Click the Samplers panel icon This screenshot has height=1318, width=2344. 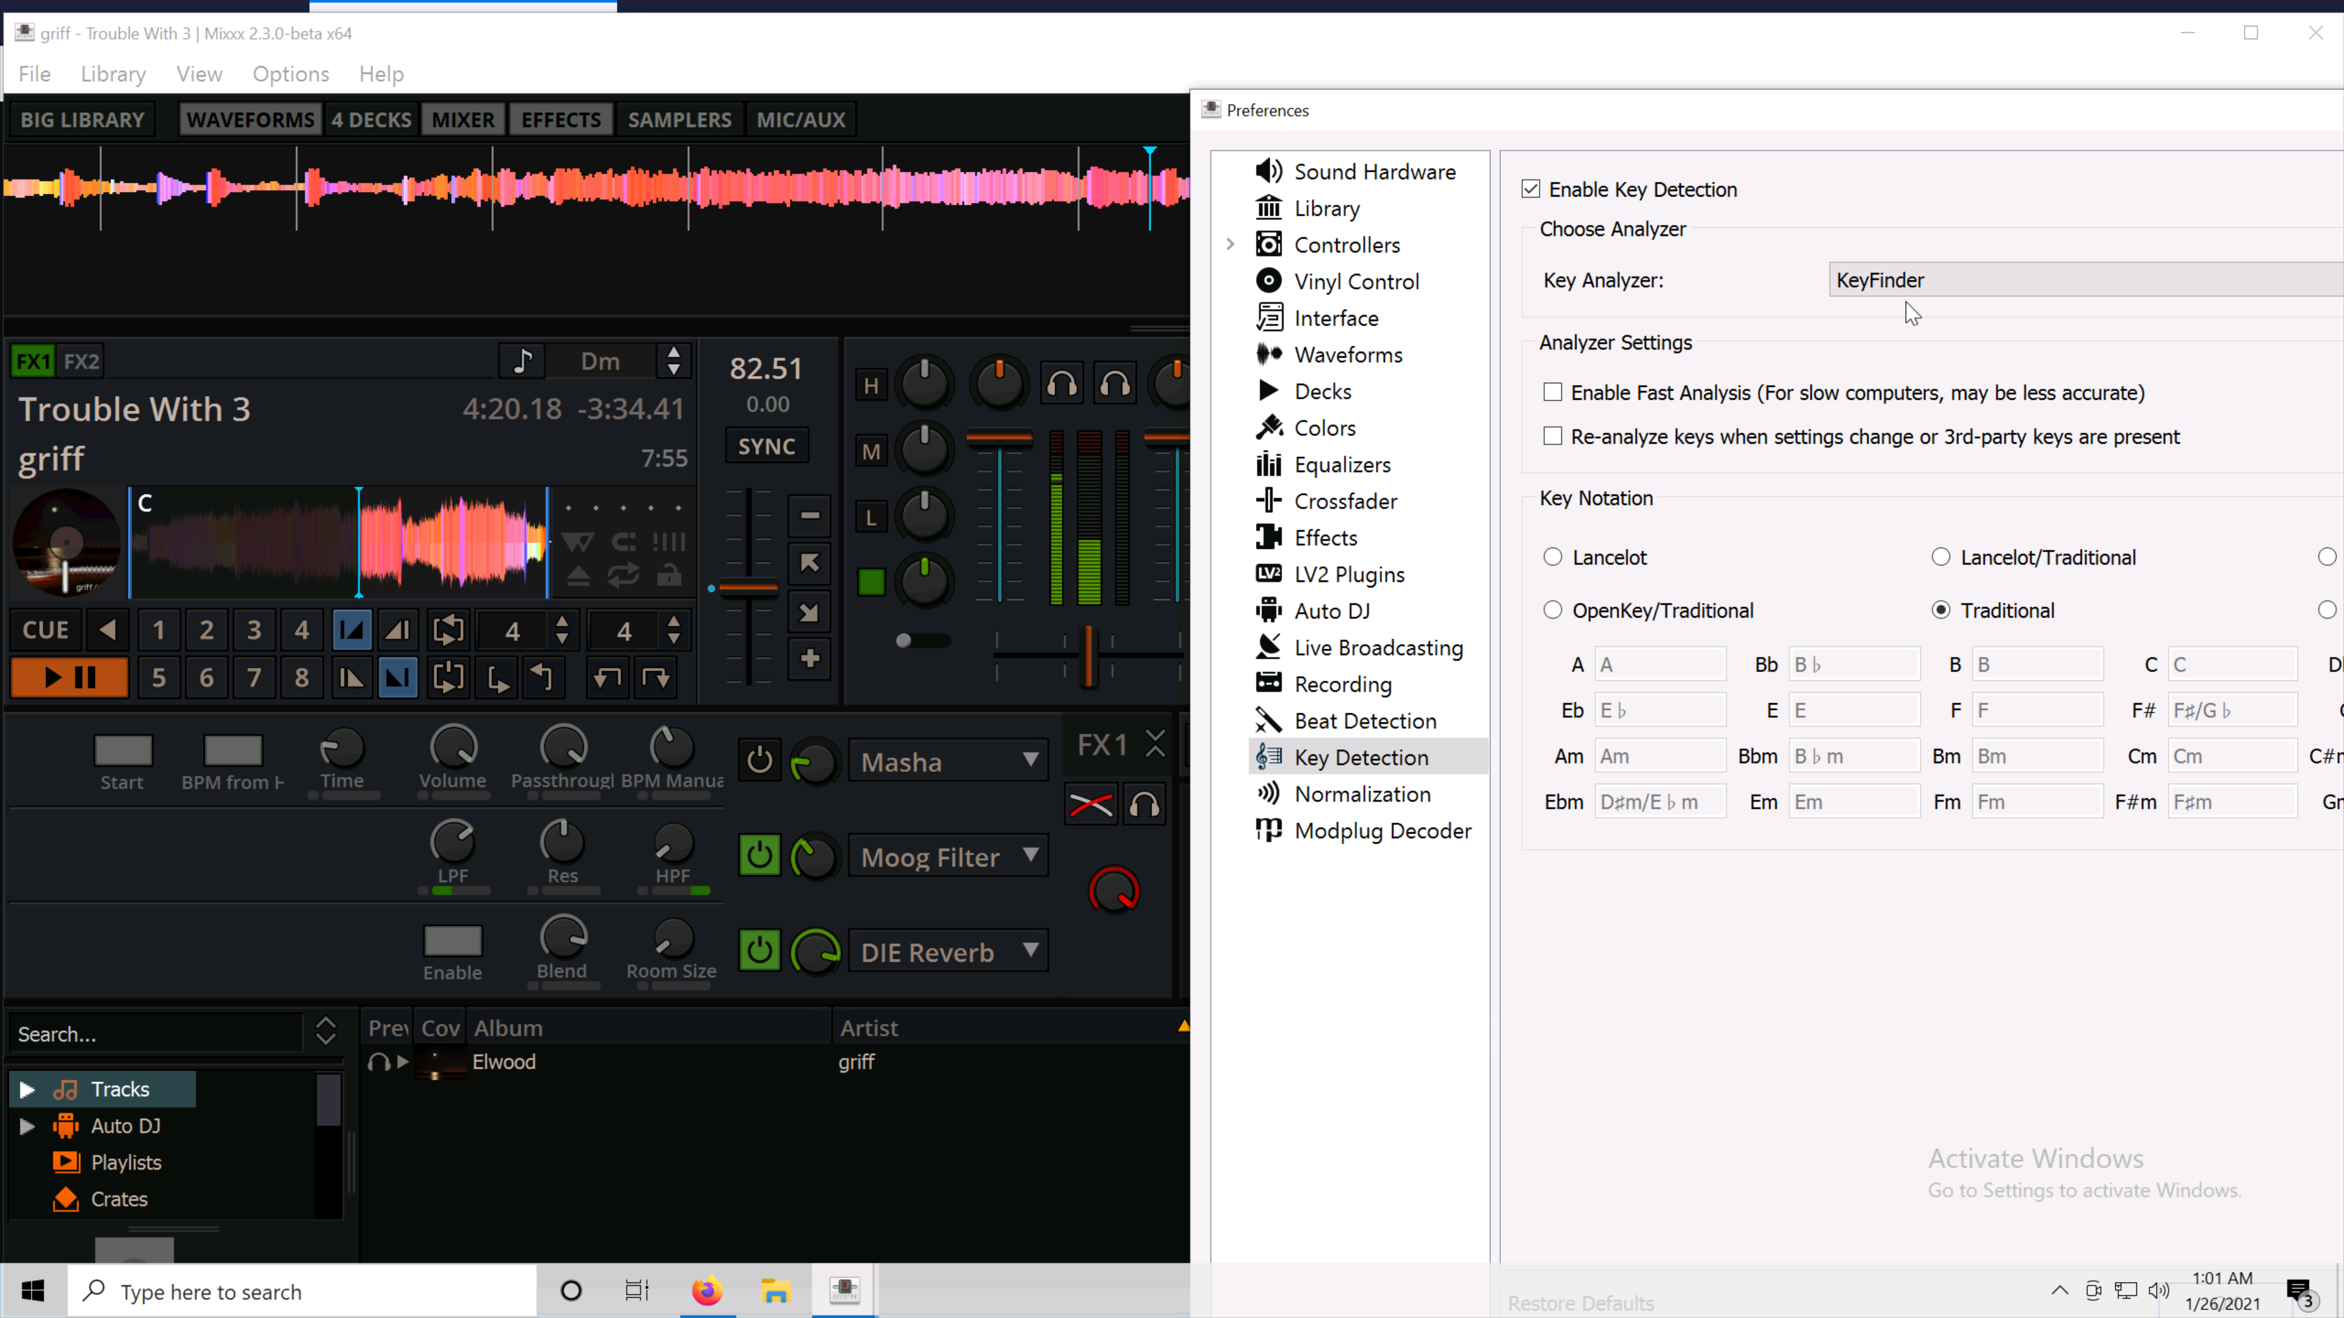[678, 119]
